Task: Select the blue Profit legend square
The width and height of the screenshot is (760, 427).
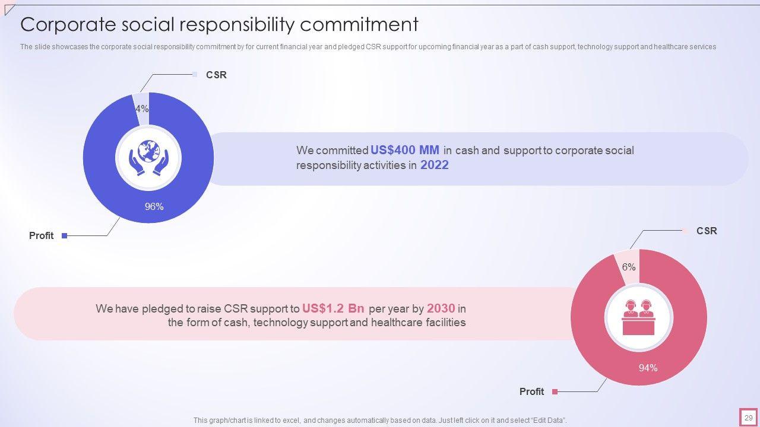Action: tap(65, 236)
